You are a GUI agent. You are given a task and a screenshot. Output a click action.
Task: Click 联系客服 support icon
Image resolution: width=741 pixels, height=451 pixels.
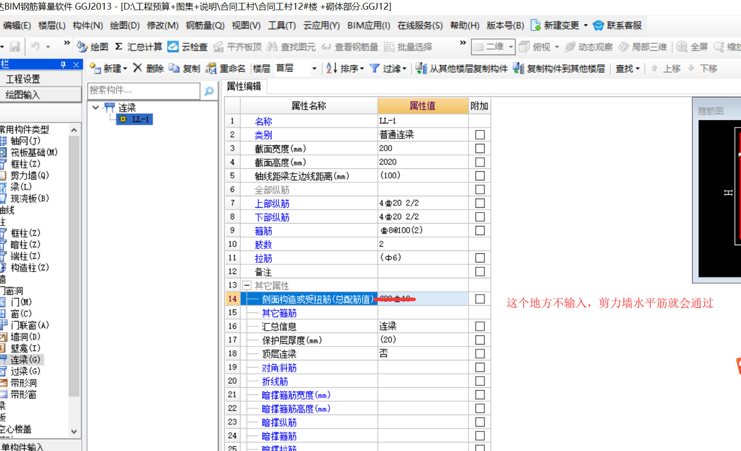pyautogui.click(x=598, y=25)
